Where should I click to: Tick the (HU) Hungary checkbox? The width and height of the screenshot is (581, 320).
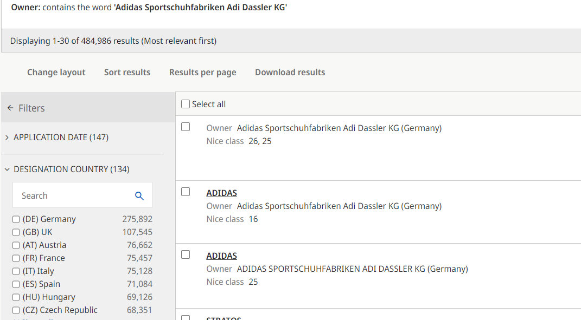pos(16,297)
